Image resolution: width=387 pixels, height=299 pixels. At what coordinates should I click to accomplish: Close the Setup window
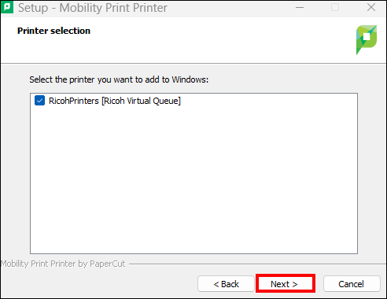[371, 7]
